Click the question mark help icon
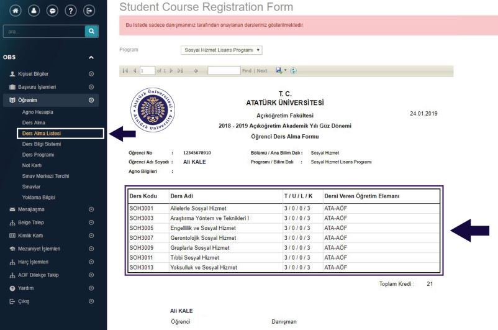498x330 pixels. coord(71,11)
